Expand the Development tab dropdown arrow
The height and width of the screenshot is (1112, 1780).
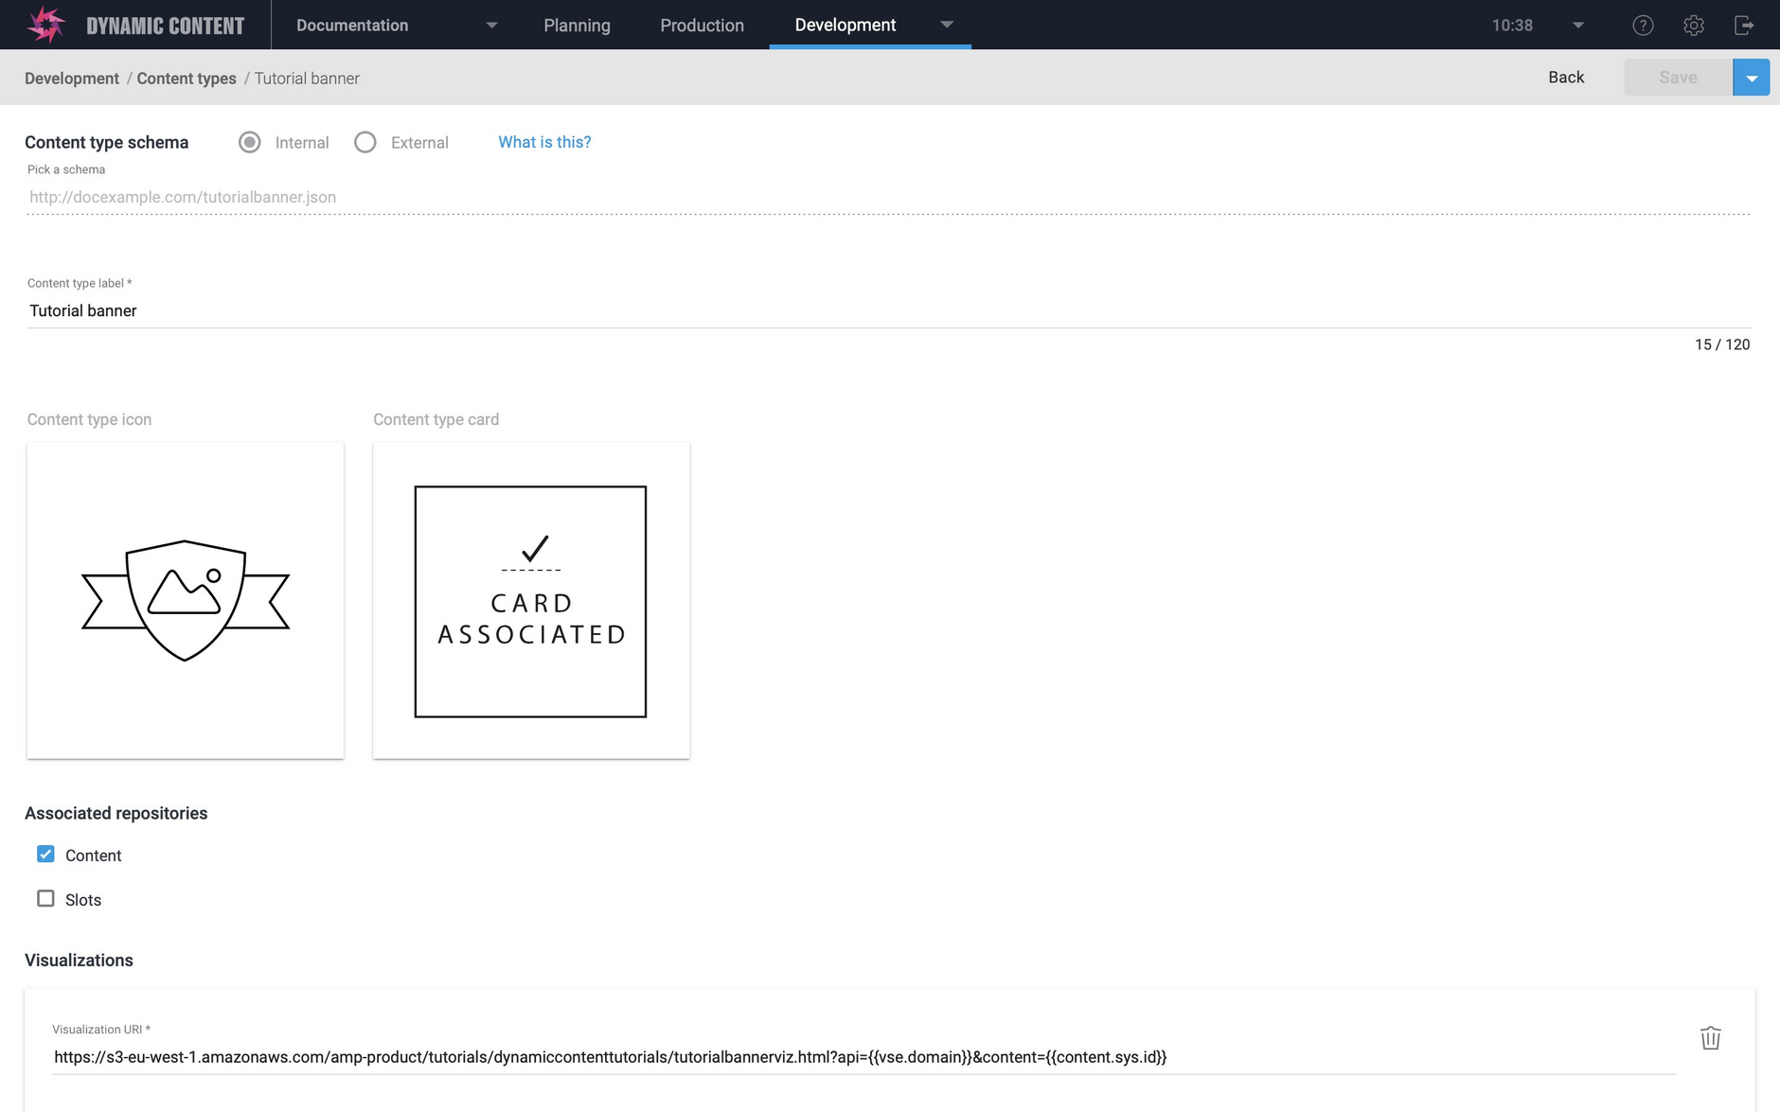(947, 26)
